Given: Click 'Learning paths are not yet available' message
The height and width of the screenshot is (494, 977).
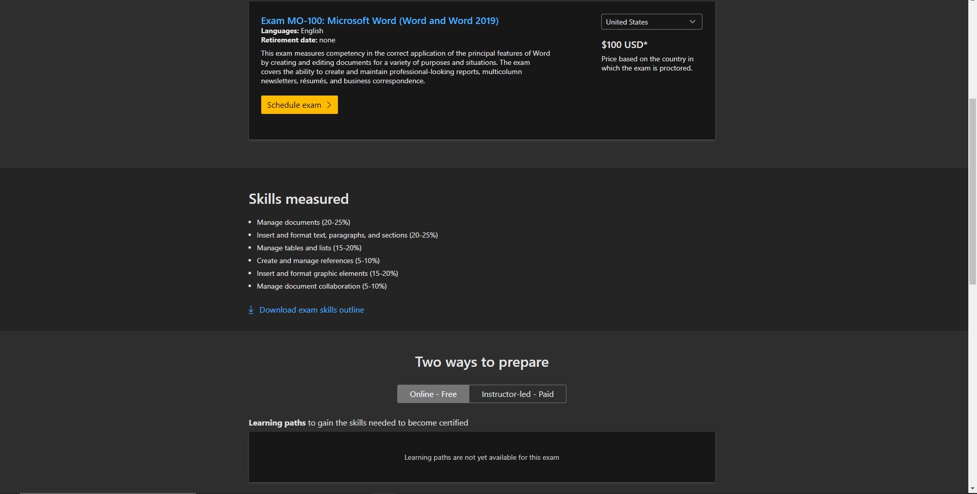Looking at the screenshot, I should tap(482, 457).
